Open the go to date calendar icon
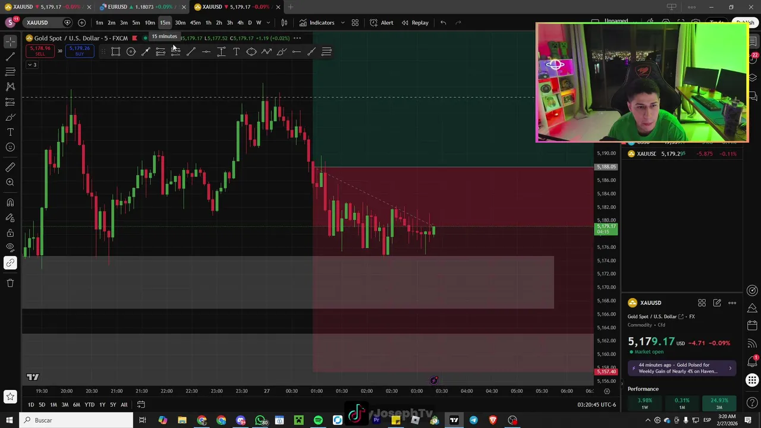The height and width of the screenshot is (428, 761). (x=141, y=405)
